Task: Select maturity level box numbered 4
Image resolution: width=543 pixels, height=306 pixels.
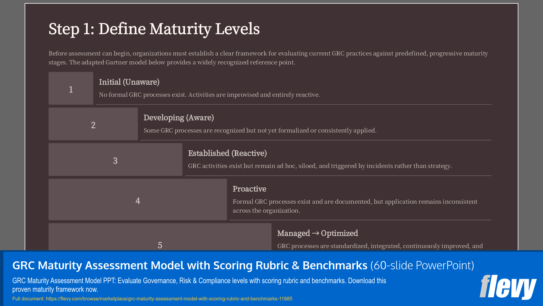Action: pyautogui.click(x=137, y=200)
